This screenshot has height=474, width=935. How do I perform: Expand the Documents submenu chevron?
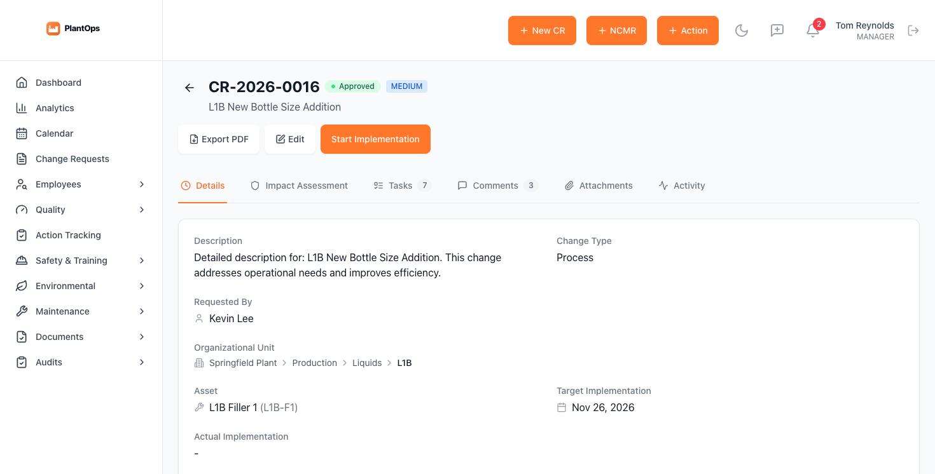coord(142,337)
